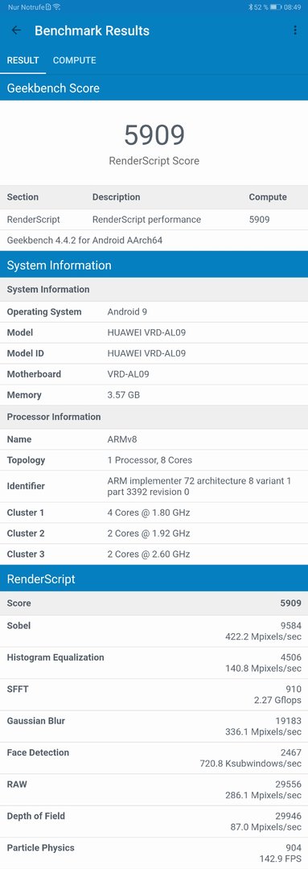Viewport: 308px width, 869px height.
Task: Select the Gaussian Blur result row
Action: coord(154,727)
